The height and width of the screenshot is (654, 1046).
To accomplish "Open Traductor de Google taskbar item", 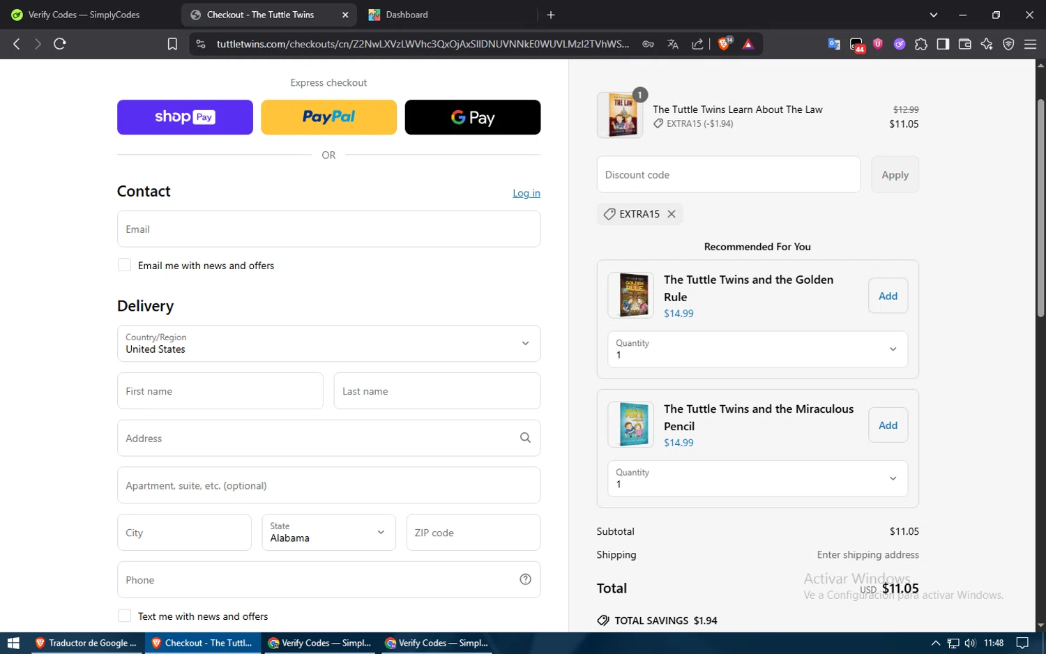I will click(x=86, y=643).
